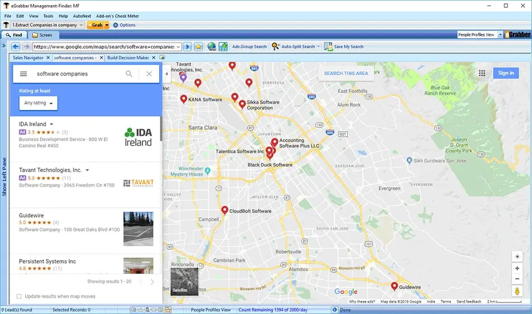Viewport: 532px width, 314px height.
Task: Click Adv.Group Search button
Action: coord(249,47)
